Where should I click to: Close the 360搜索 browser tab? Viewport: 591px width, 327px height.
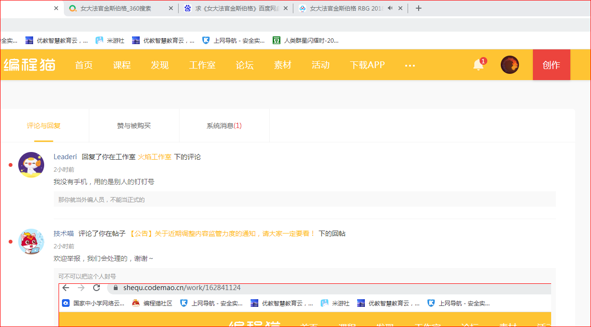171,8
